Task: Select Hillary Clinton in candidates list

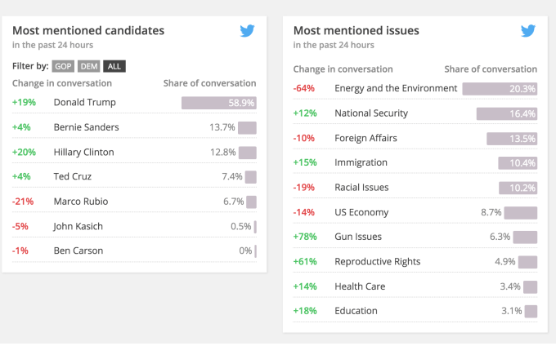Action: 83,152
